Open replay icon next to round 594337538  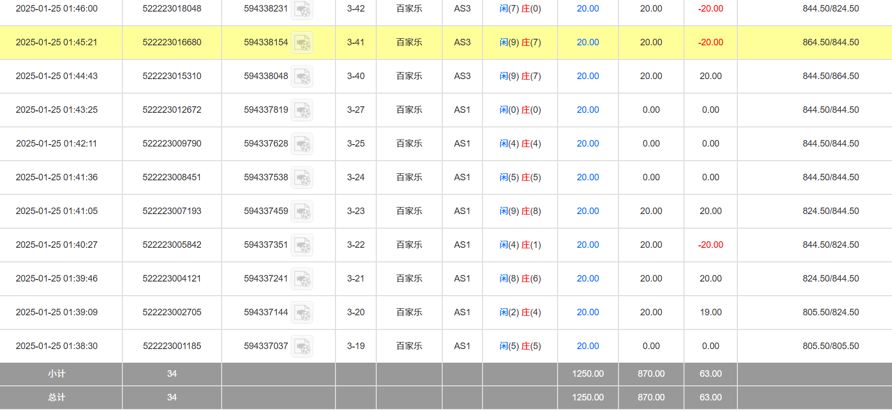[302, 178]
